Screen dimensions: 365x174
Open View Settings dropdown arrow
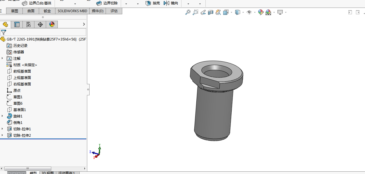(x=286, y=13)
